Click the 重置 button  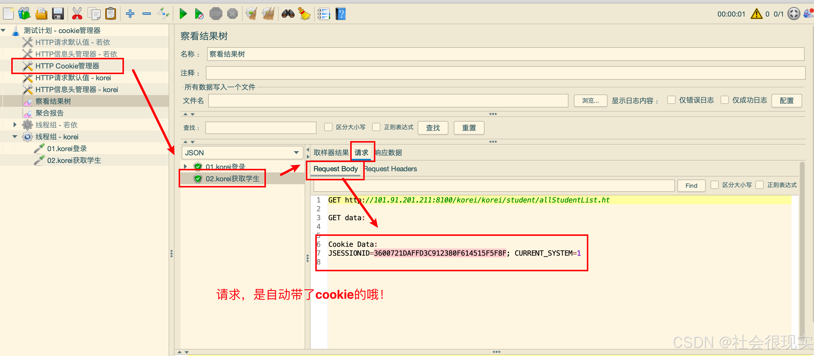point(469,128)
